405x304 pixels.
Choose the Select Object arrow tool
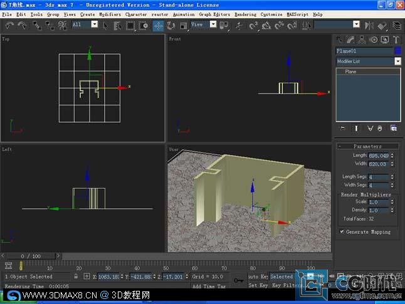(105, 25)
